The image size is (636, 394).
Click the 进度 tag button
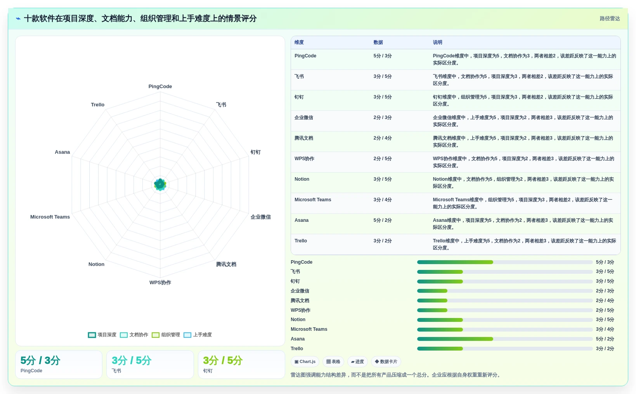tap(357, 362)
